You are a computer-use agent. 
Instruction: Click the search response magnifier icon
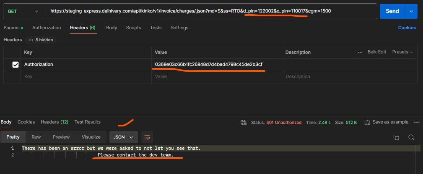point(411,137)
